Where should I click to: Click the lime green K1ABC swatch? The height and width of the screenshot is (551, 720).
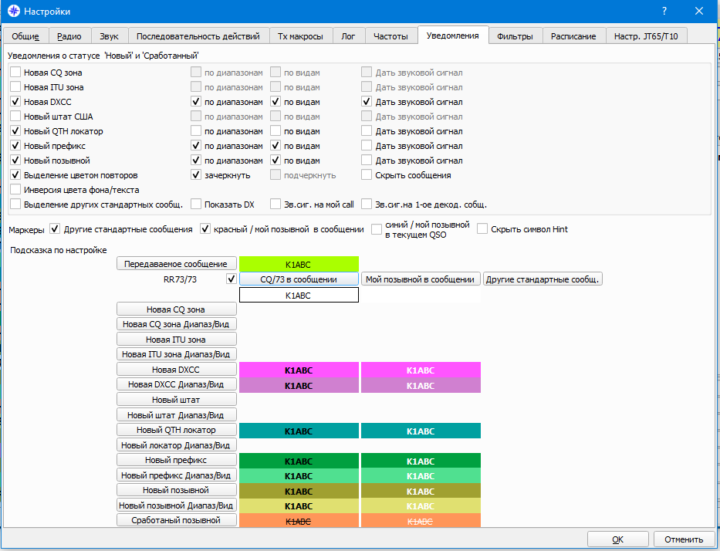299,264
